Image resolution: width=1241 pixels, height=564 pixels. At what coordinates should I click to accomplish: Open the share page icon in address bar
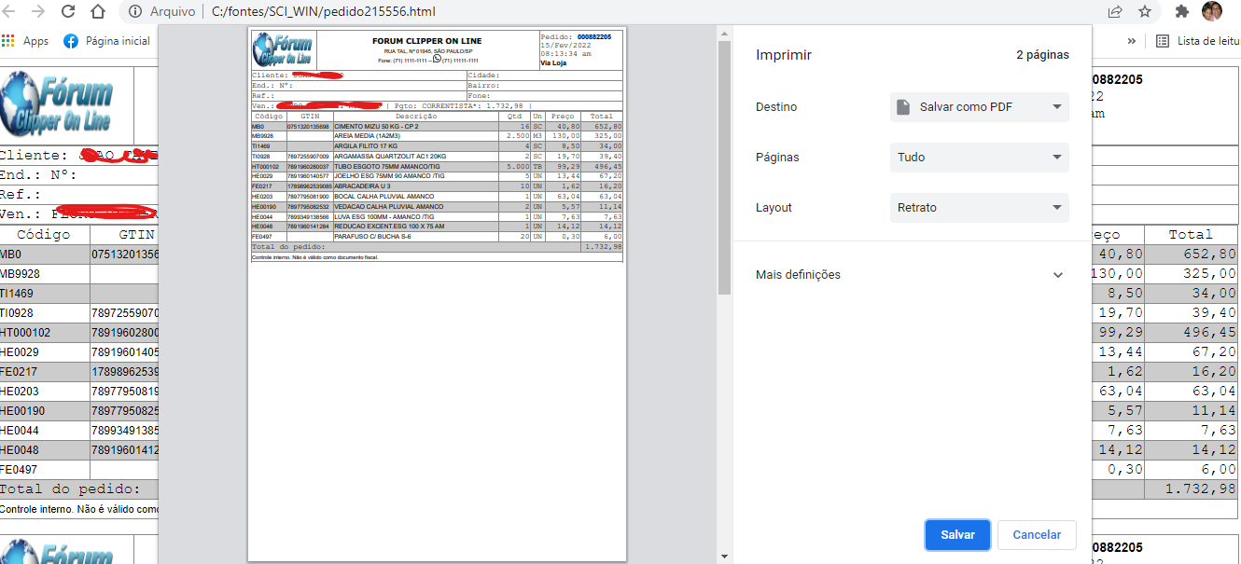[x=1115, y=12]
